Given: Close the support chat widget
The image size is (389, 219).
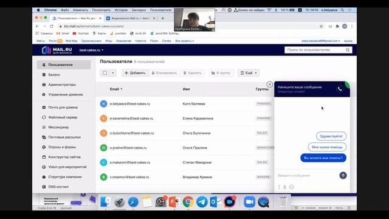Looking at the screenshot, I should pyautogui.click(x=270, y=85).
